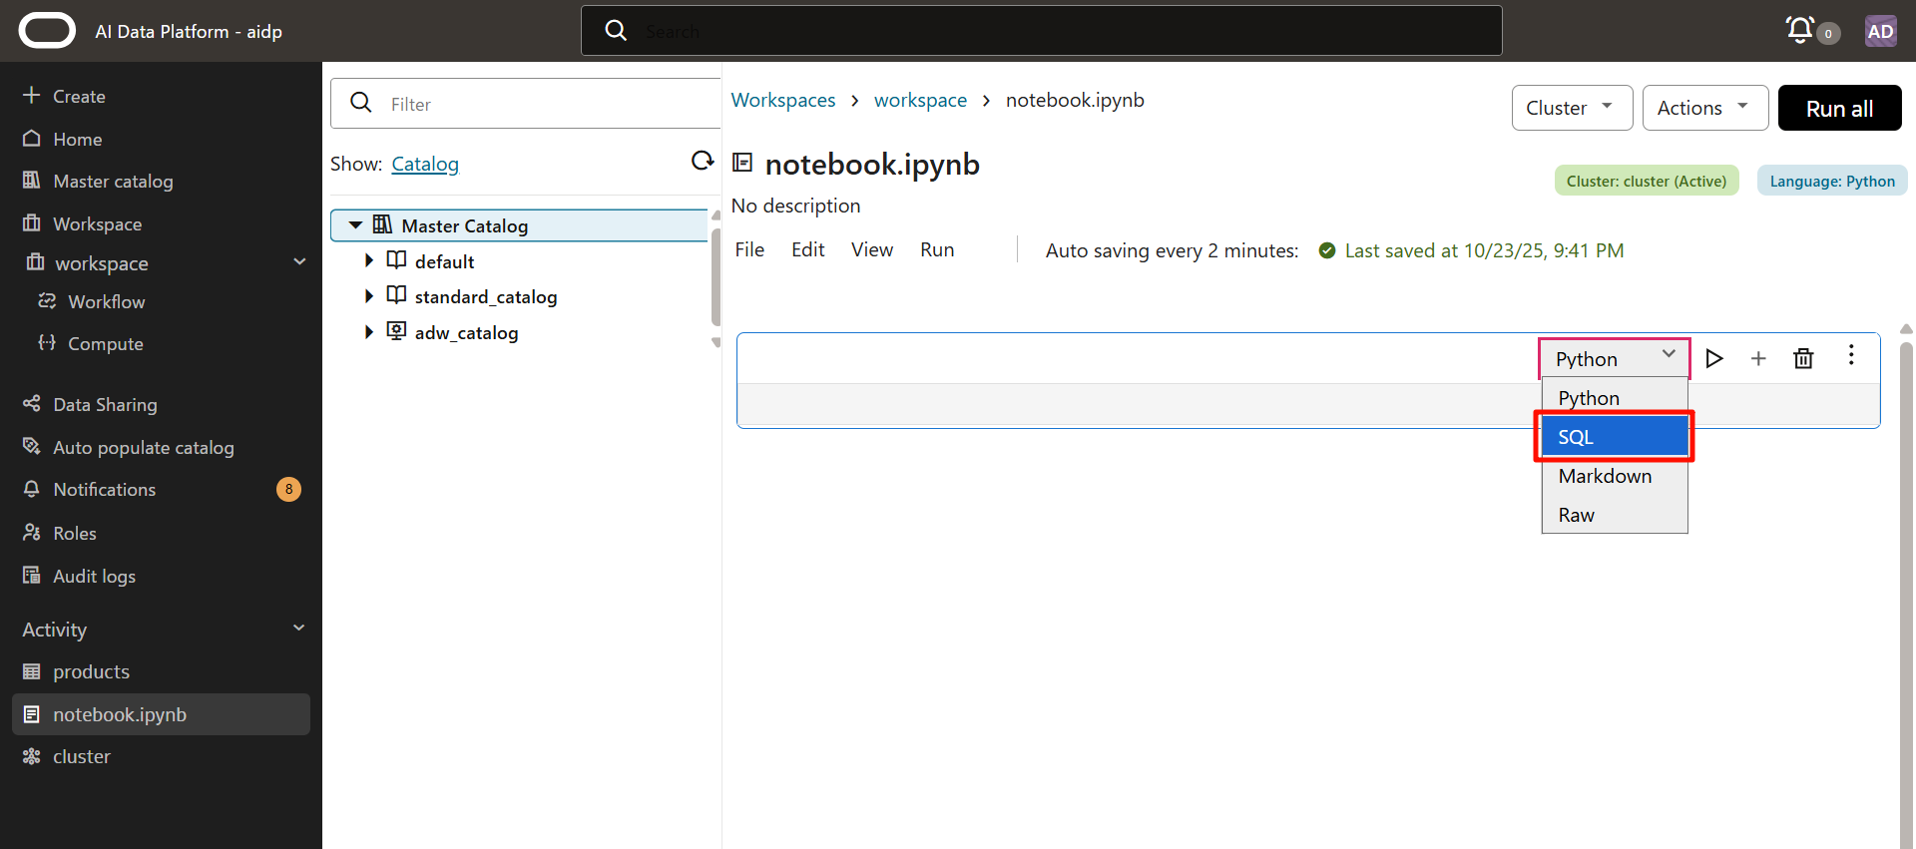Select the standard_catalog row

click(x=519, y=296)
